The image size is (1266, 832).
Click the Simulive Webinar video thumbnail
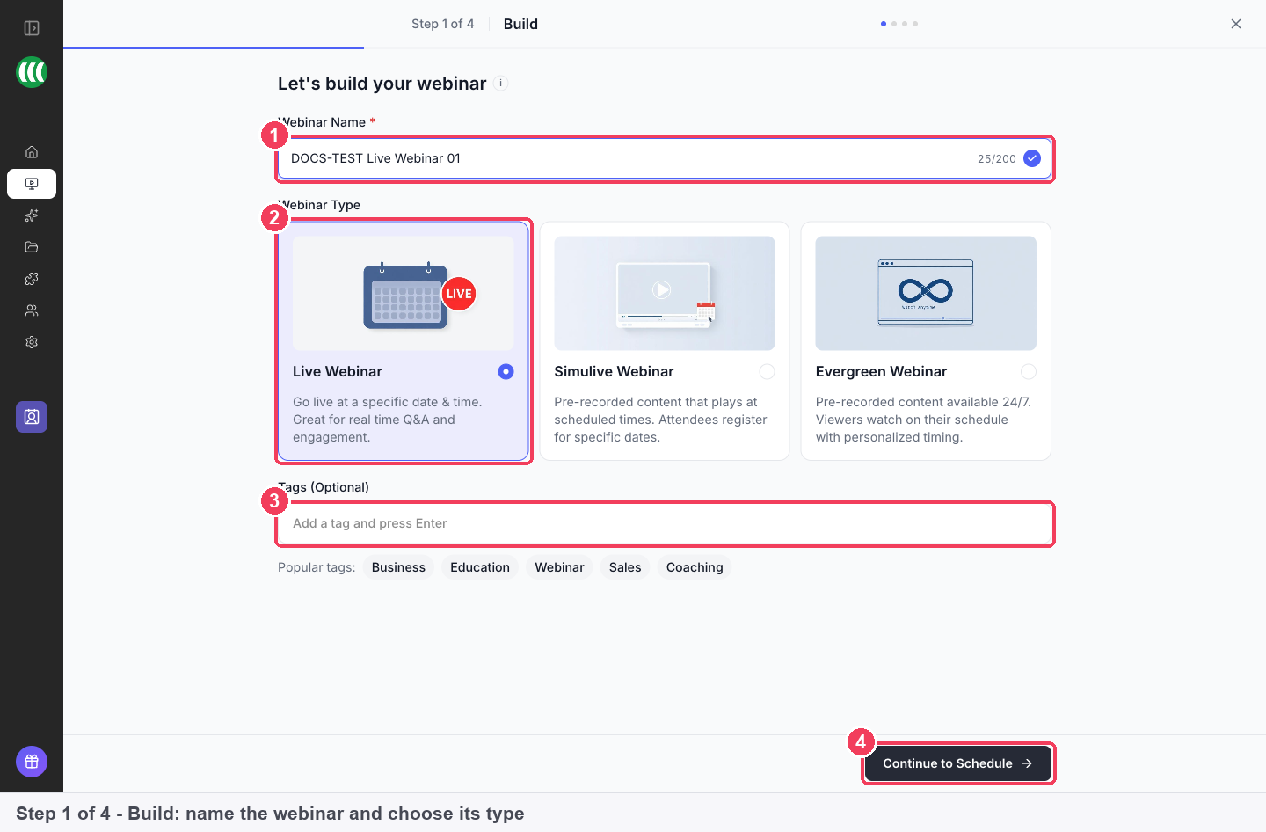coord(665,294)
